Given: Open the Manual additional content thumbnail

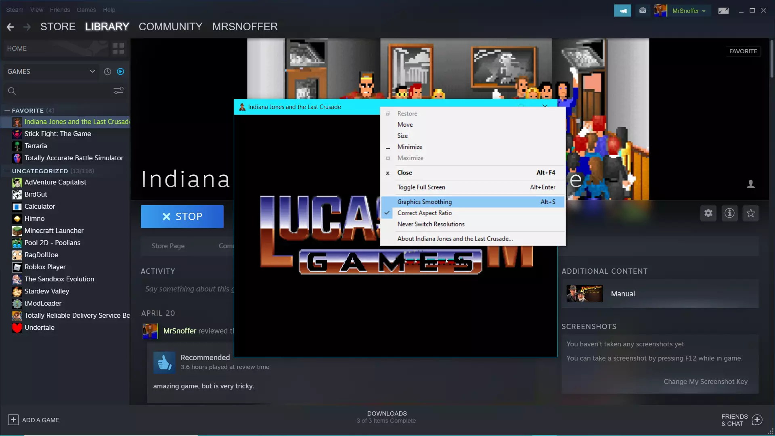Looking at the screenshot, I should (x=584, y=293).
